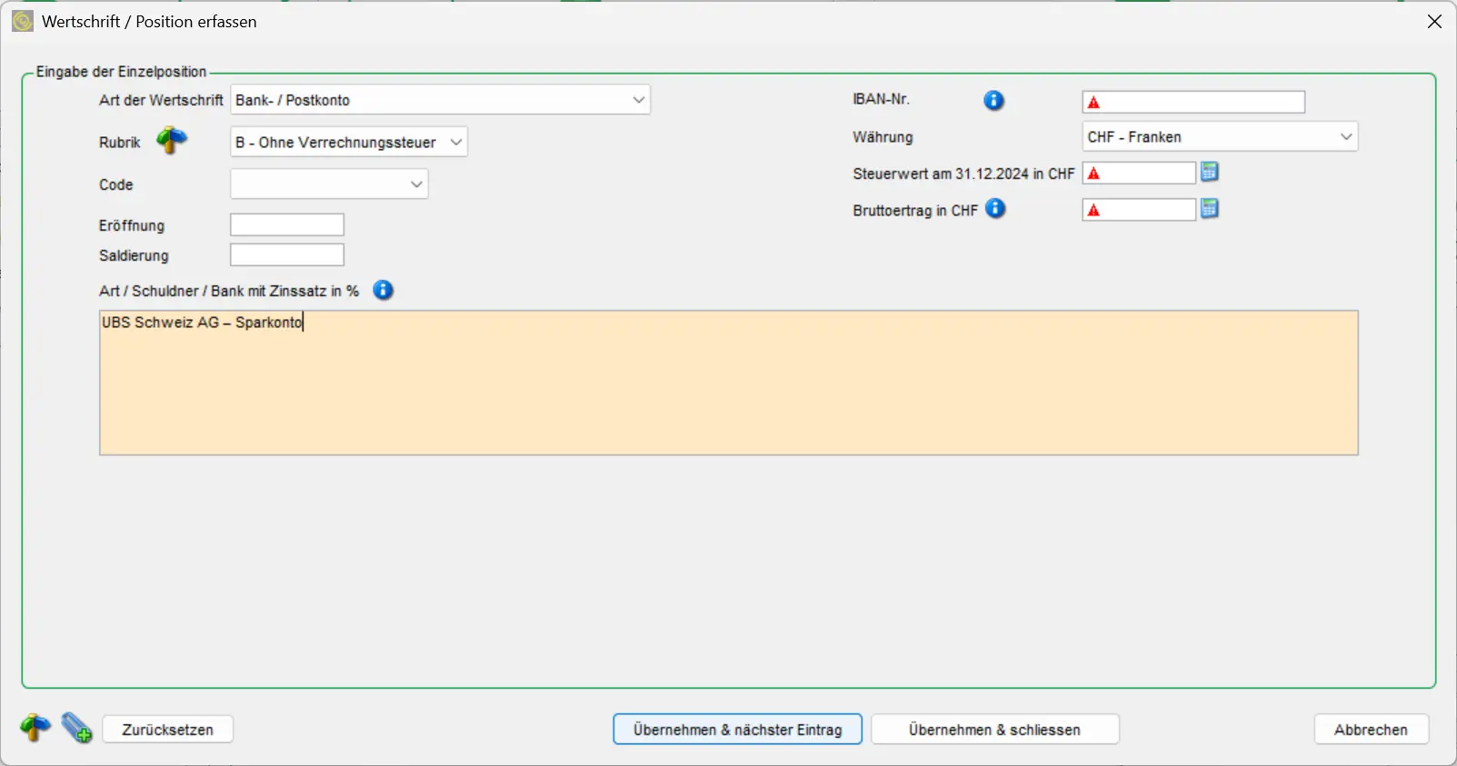
Task: Click Übernehmen & nächster Eintrag
Action: pos(738,730)
